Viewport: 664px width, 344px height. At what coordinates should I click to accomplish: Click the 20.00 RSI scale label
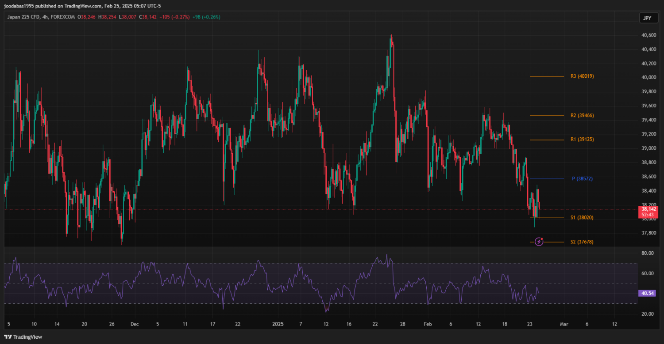(x=648, y=314)
